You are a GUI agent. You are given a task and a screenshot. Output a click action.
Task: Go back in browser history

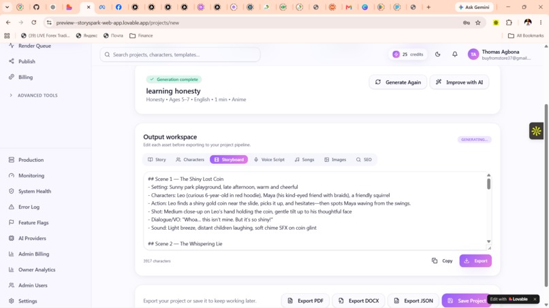point(8,22)
